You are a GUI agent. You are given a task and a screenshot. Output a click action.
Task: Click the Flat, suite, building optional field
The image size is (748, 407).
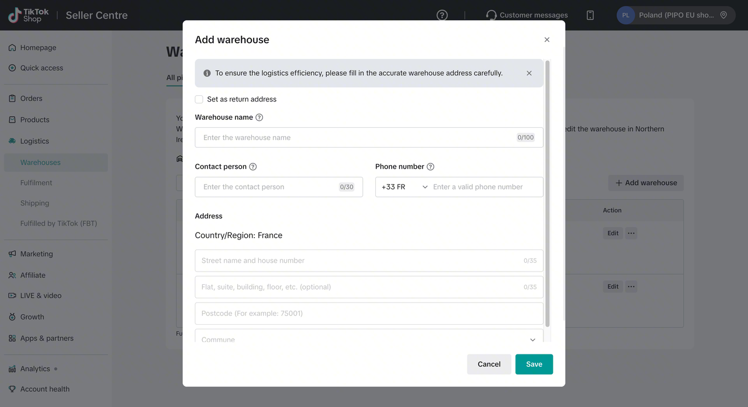369,287
